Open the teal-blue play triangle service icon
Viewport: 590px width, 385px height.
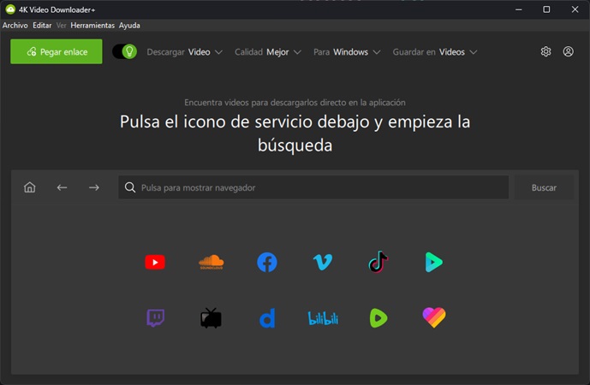coord(434,262)
